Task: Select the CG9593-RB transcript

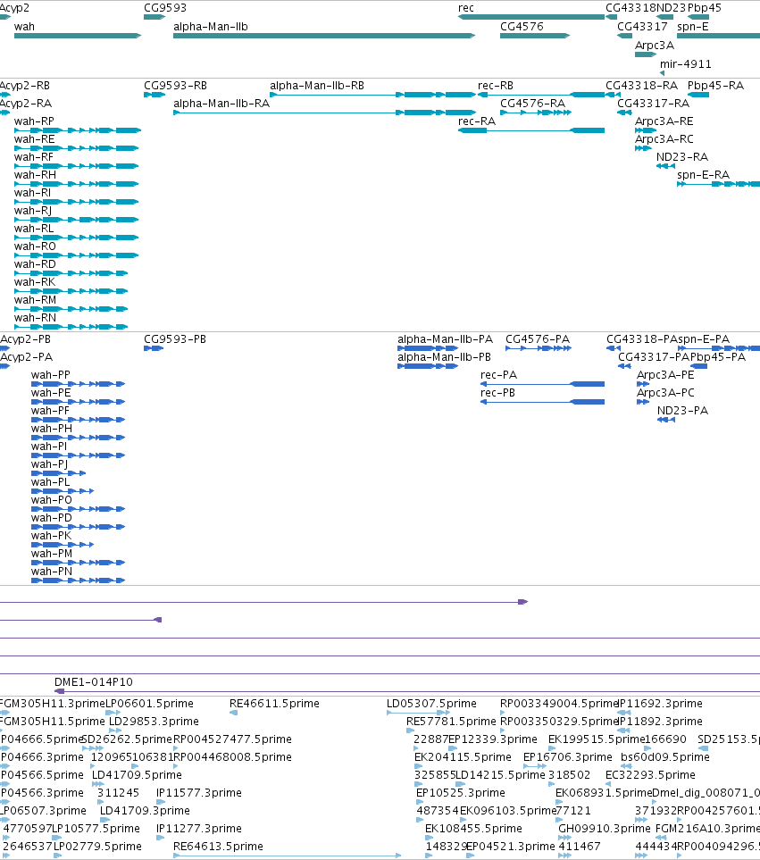Action: pyautogui.click(x=155, y=95)
